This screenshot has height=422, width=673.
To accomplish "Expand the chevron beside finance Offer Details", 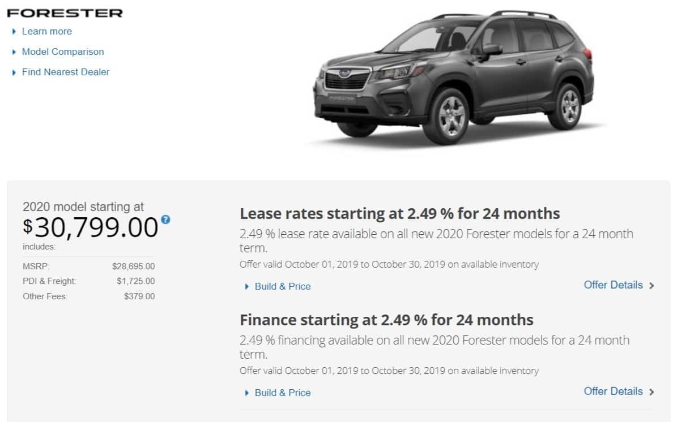I will 651,392.
